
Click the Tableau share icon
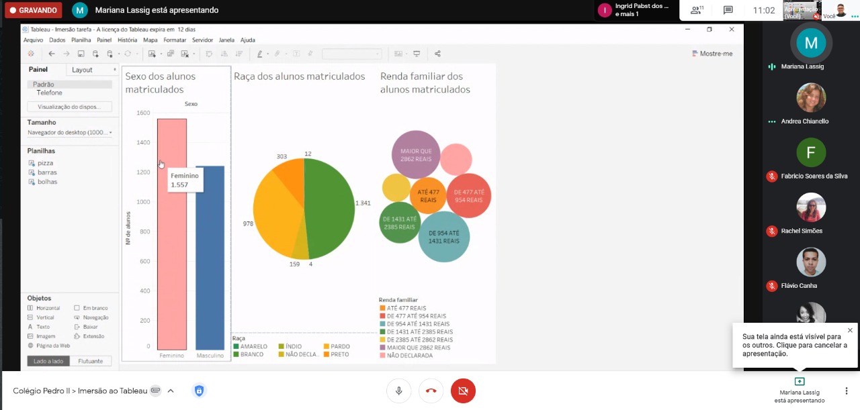[437, 54]
